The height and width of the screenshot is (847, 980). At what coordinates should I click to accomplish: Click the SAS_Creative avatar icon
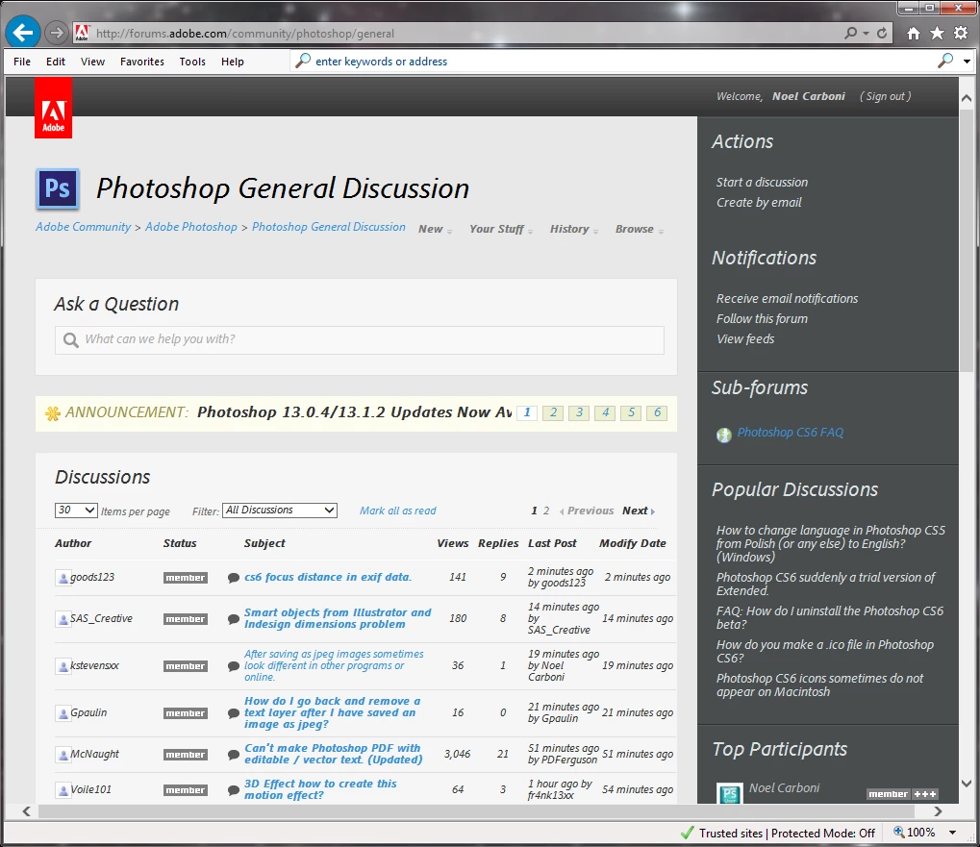coord(63,619)
